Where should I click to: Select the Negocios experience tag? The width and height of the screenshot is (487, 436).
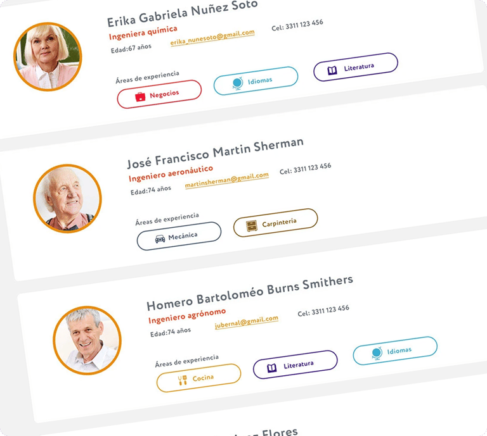[x=159, y=94]
